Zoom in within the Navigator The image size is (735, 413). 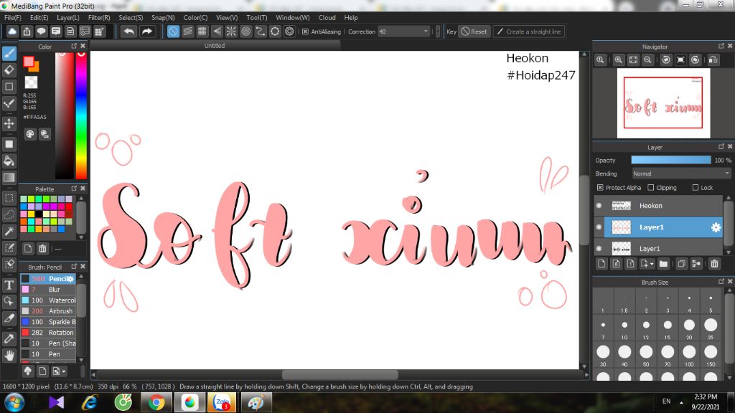pos(618,60)
